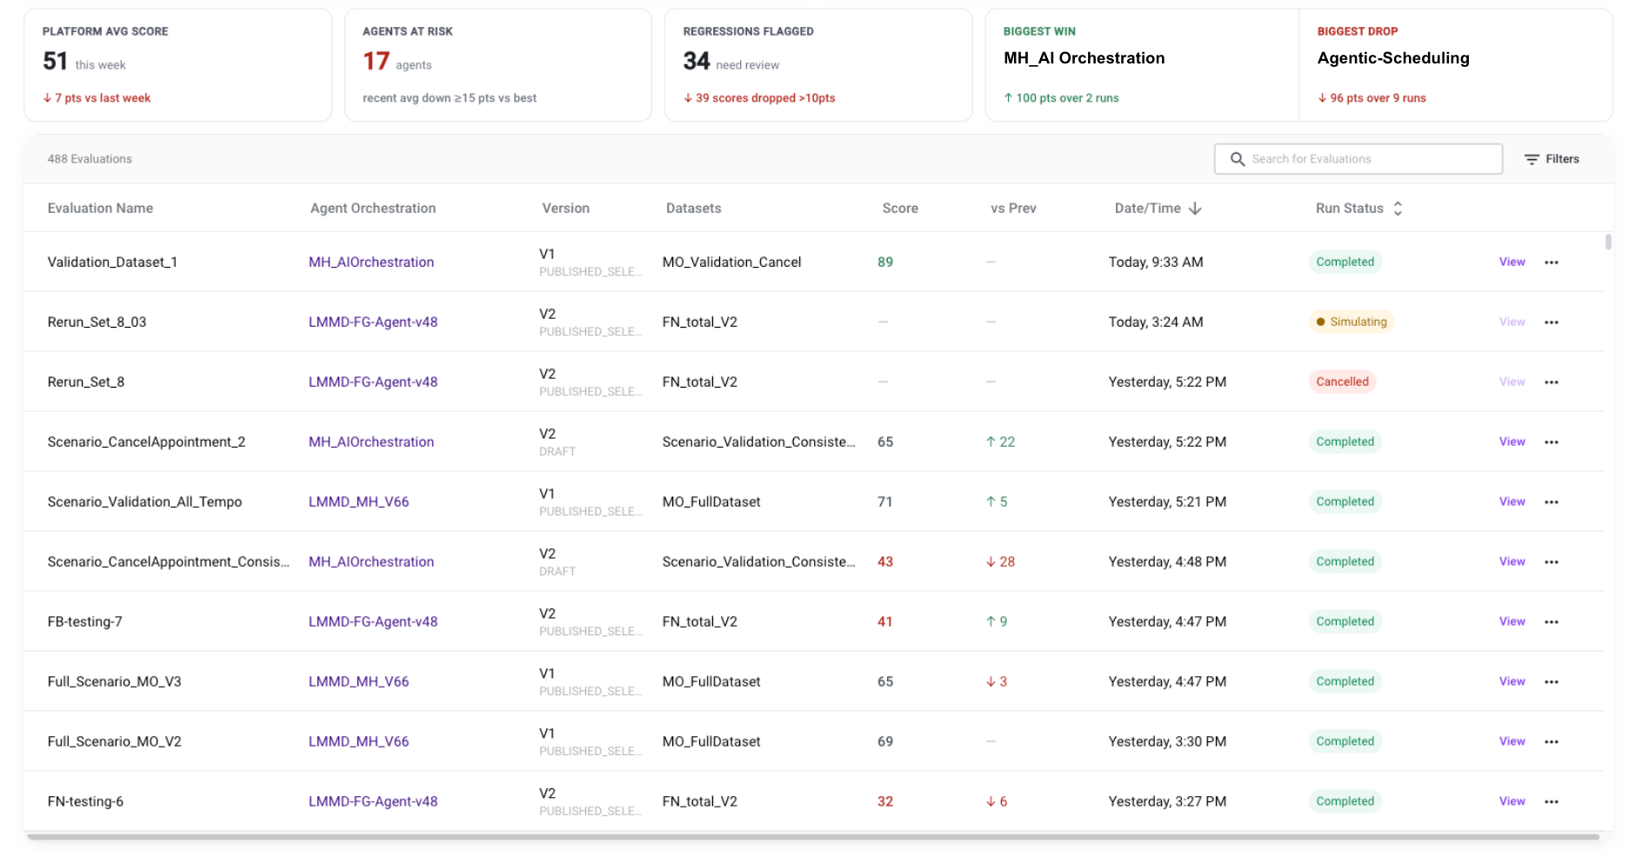Click the Search for Evaluations field

1358,159
